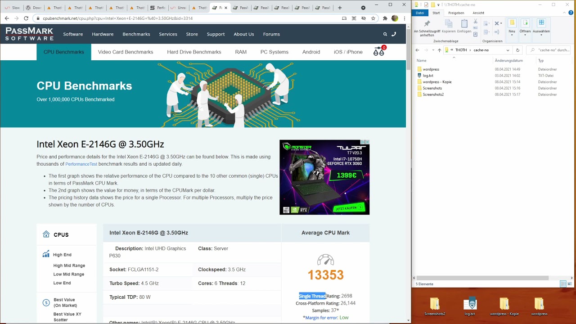Click the Tulpar laptop advertisement image
The image size is (576, 324).
[324, 177]
